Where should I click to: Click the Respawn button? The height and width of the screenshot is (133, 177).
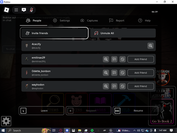pos(88,111)
